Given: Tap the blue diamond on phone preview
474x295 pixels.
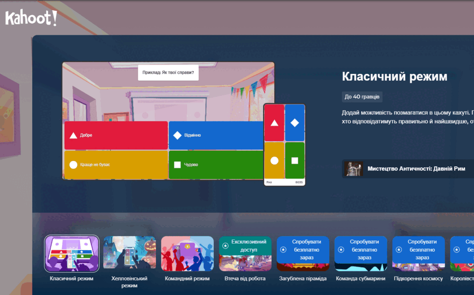Looking at the screenshot, I should 295,123.
